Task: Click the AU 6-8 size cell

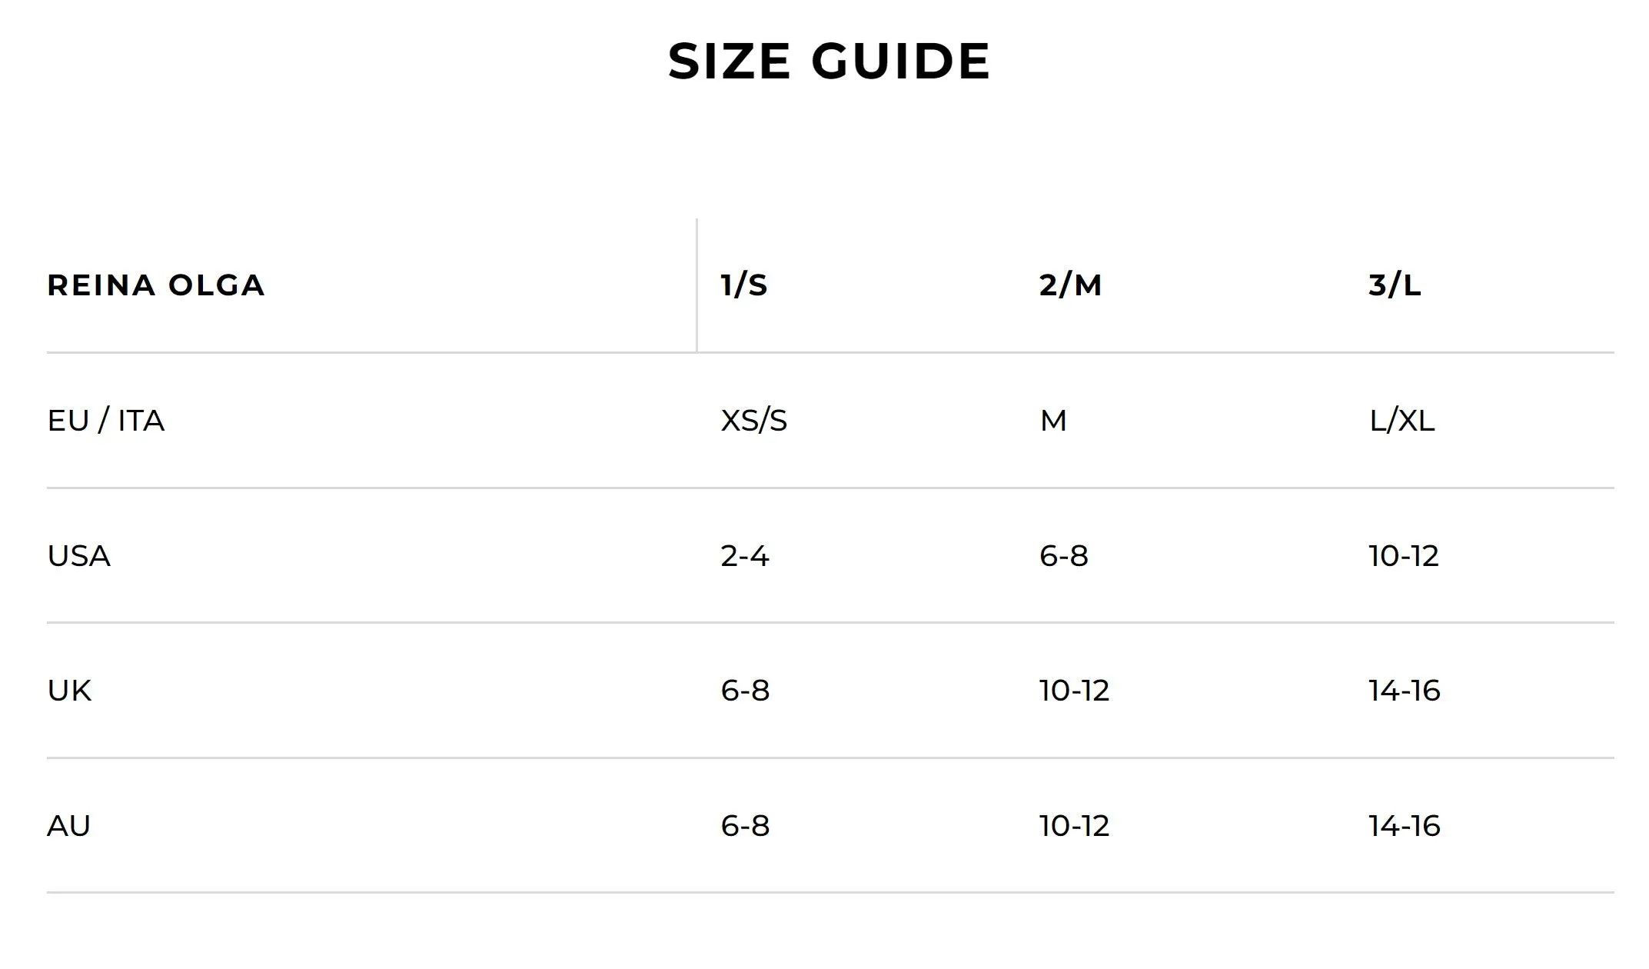Action: click(x=745, y=826)
